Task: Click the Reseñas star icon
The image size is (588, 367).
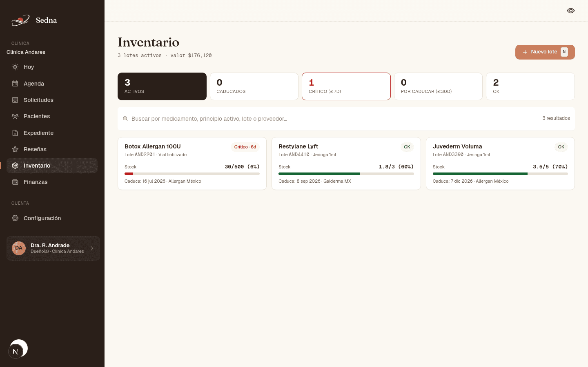Action: coord(15,149)
